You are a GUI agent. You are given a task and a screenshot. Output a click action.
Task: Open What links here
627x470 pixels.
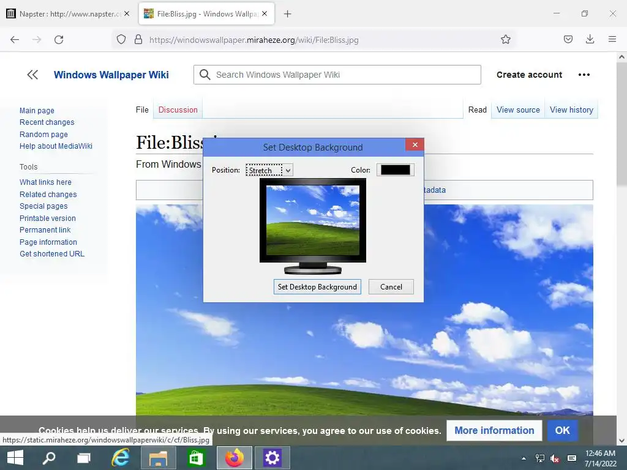[45, 182]
